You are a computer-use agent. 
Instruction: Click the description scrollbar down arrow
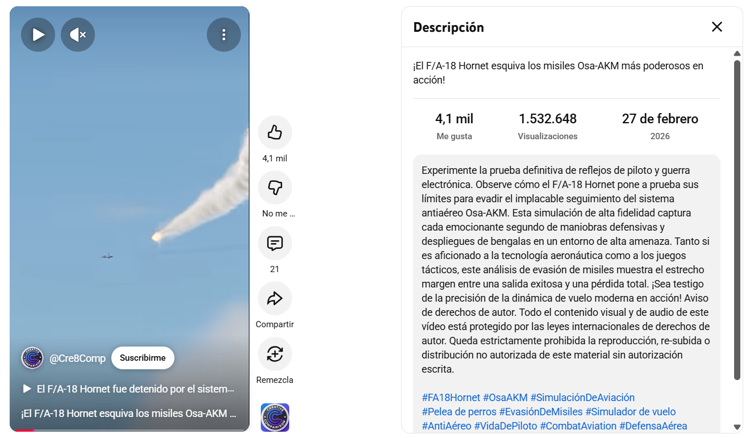[738, 427]
